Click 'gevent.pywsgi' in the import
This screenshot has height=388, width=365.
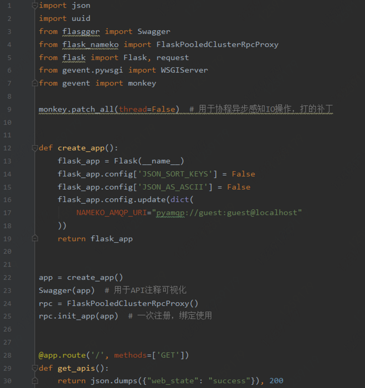(x=93, y=70)
